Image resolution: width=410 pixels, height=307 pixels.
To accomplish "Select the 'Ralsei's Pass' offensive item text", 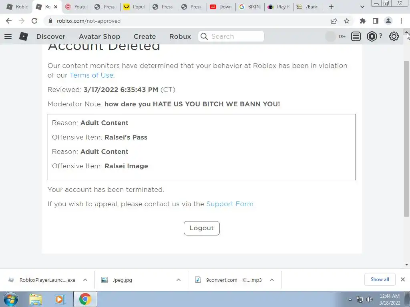I will point(126,138).
